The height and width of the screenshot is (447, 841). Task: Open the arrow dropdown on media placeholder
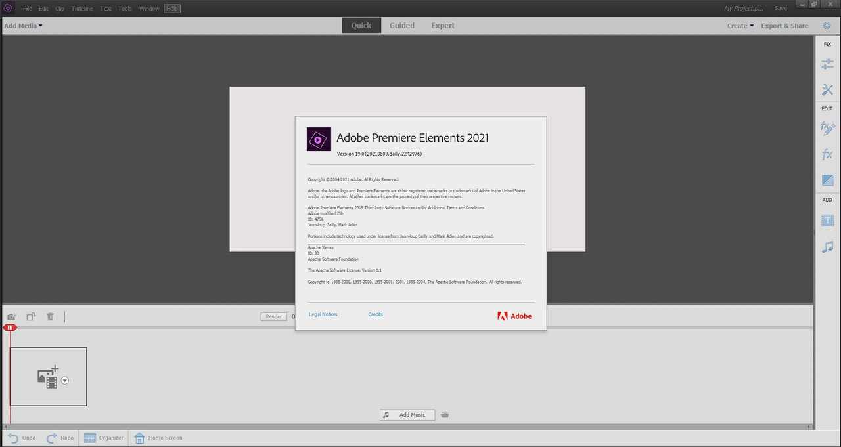click(65, 381)
